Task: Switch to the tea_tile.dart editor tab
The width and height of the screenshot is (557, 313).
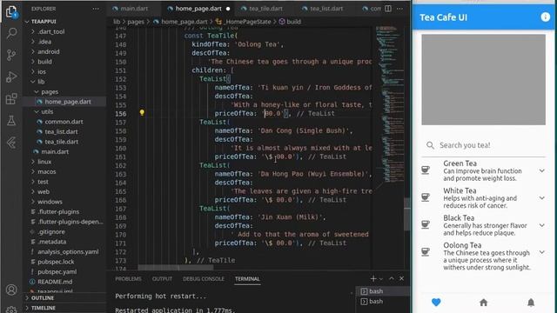Action: (265, 9)
